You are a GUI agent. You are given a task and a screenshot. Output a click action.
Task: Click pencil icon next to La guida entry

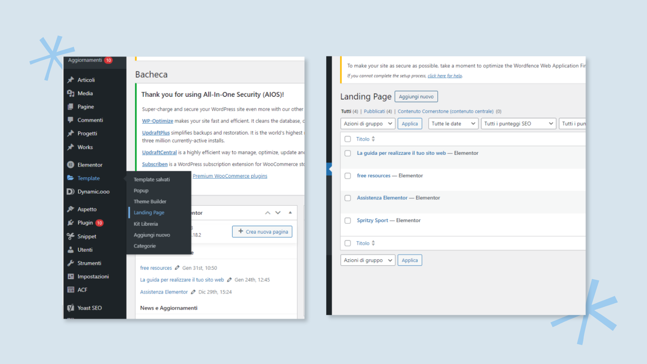click(x=229, y=279)
